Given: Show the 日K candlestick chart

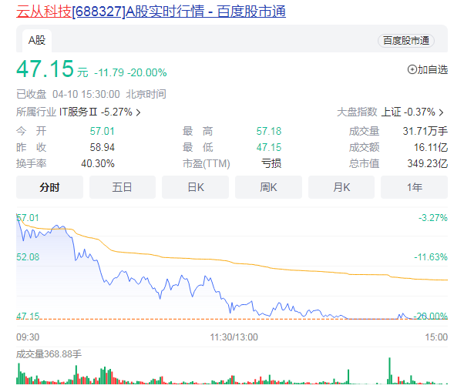Looking at the screenshot, I should [195, 187].
